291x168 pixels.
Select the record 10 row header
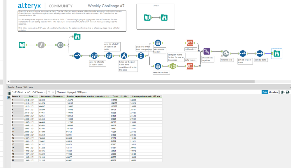[x=17, y=128]
